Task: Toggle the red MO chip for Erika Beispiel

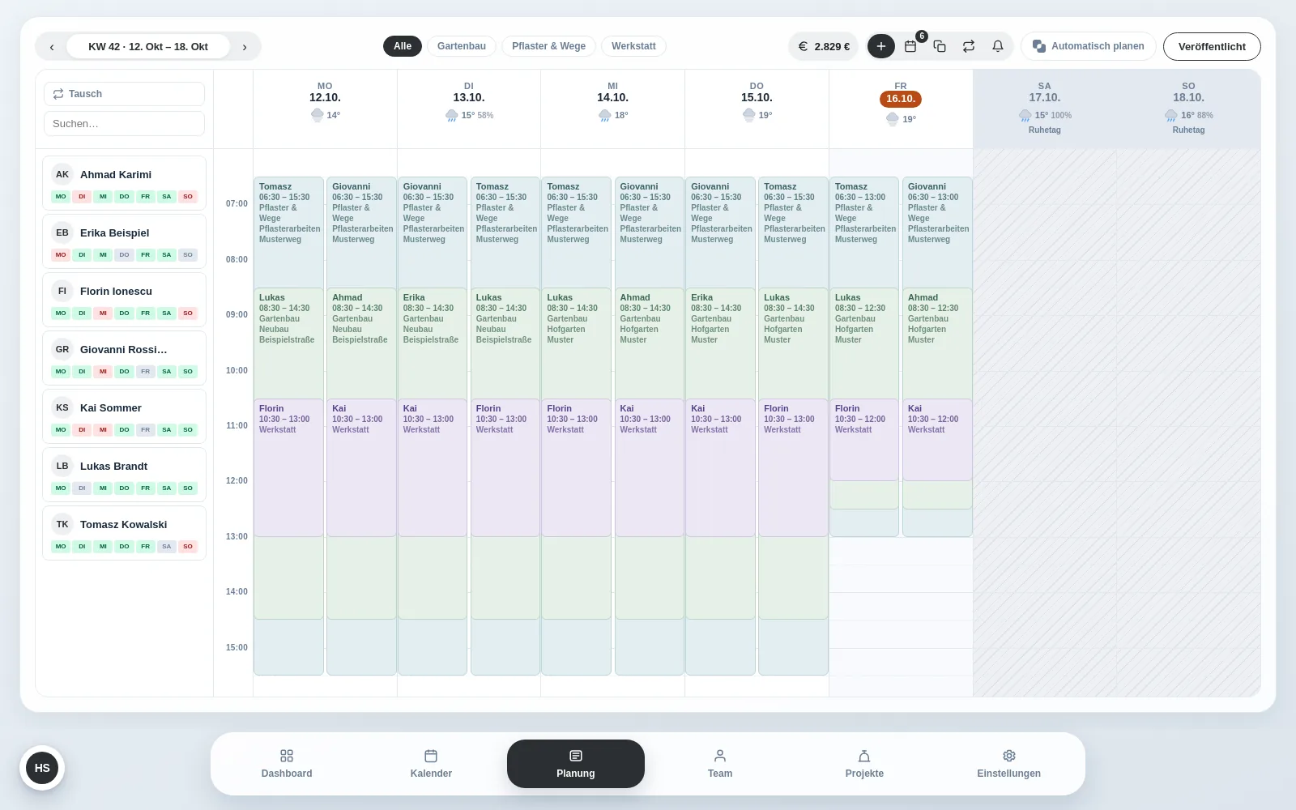Action: tap(61, 255)
